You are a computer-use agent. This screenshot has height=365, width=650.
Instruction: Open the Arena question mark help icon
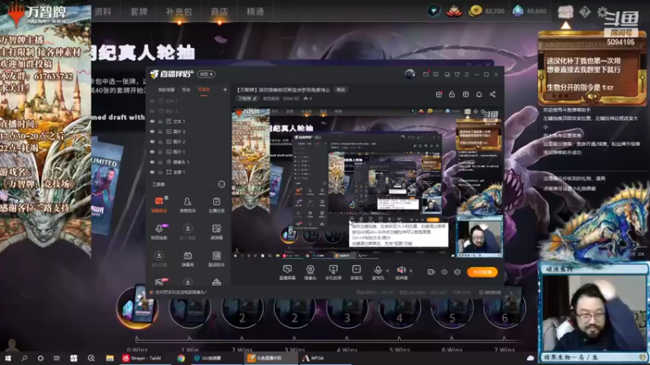tap(585, 12)
